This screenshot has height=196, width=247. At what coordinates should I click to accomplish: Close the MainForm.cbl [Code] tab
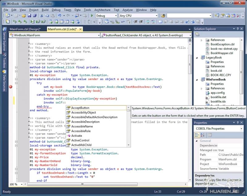point(80,29)
